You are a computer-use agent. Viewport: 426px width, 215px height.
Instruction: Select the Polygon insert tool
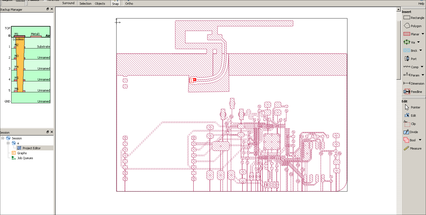(413, 26)
